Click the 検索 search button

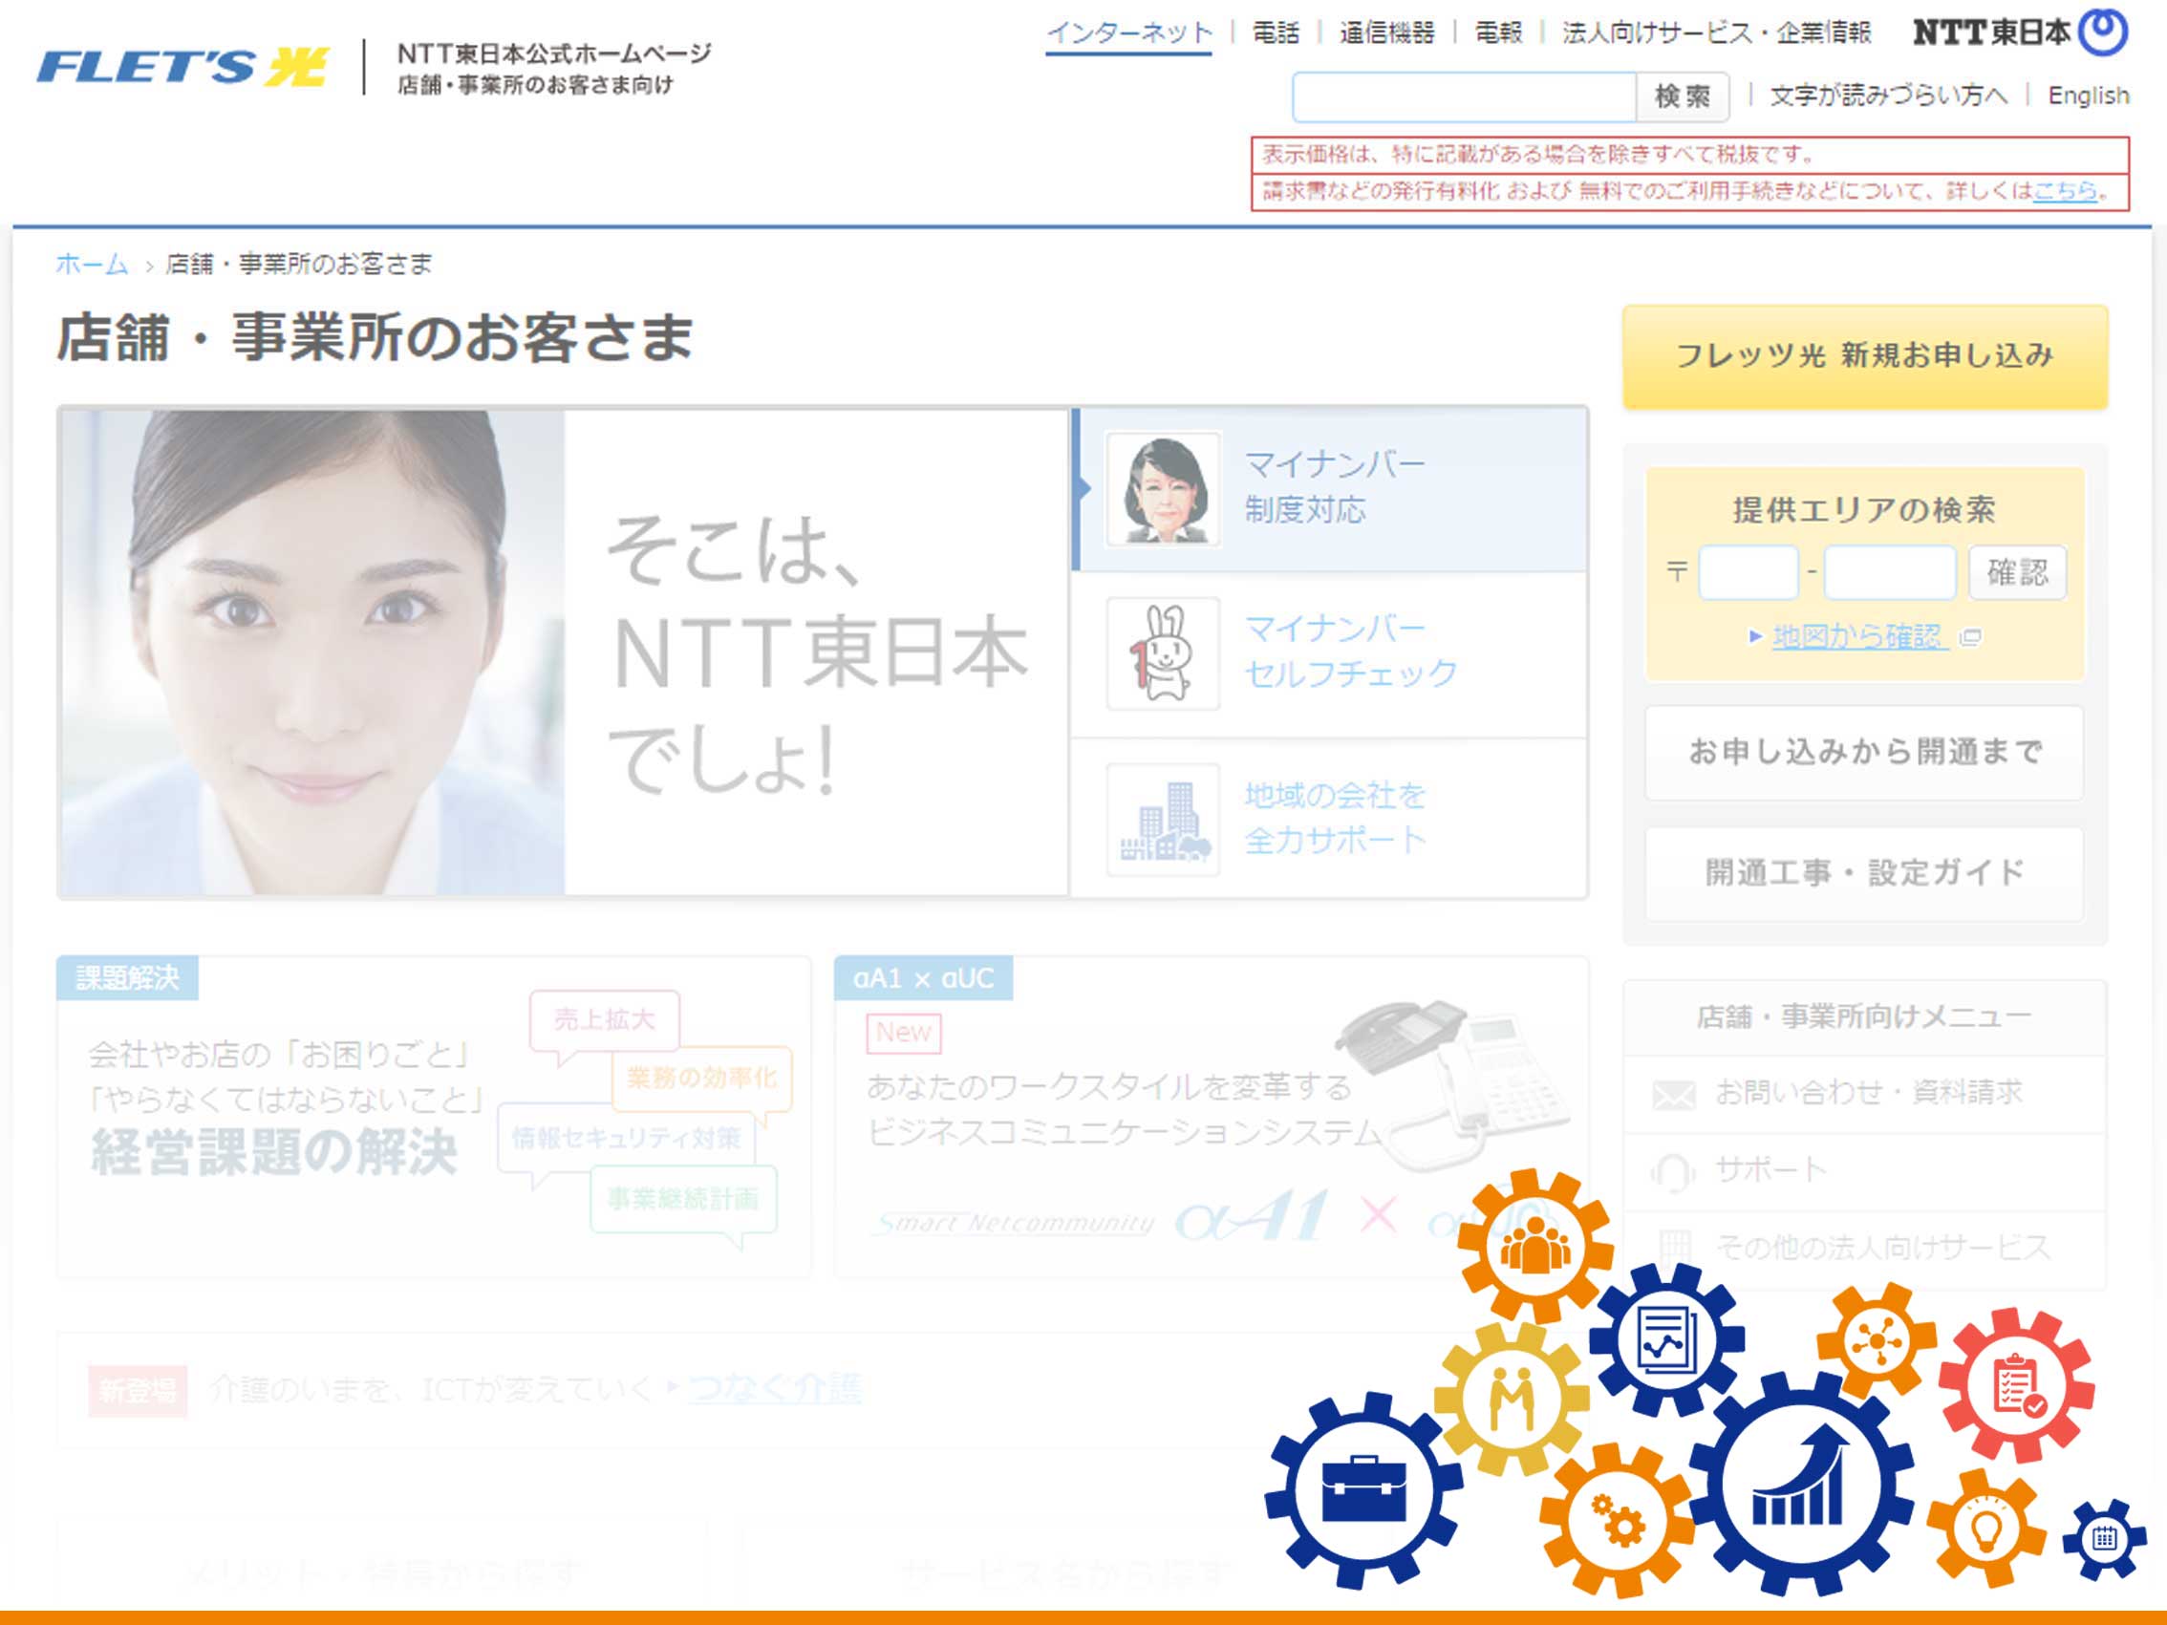click(x=1682, y=97)
